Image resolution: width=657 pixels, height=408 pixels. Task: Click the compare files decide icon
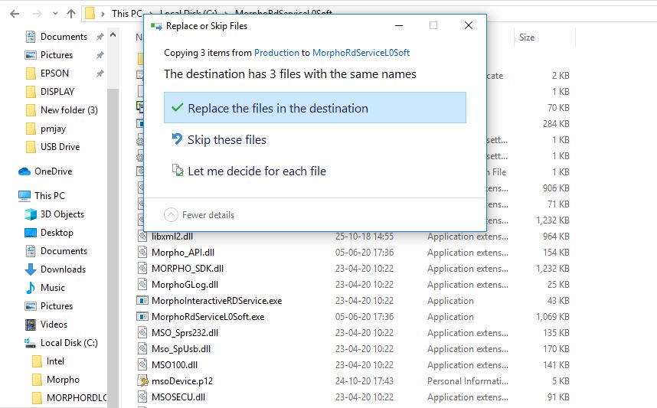(x=178, y=170)
